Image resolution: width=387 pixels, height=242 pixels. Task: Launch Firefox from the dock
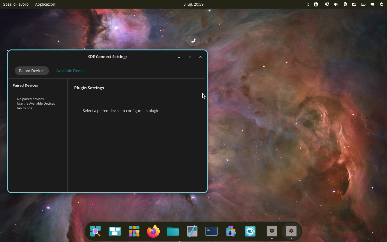point(153,231)
